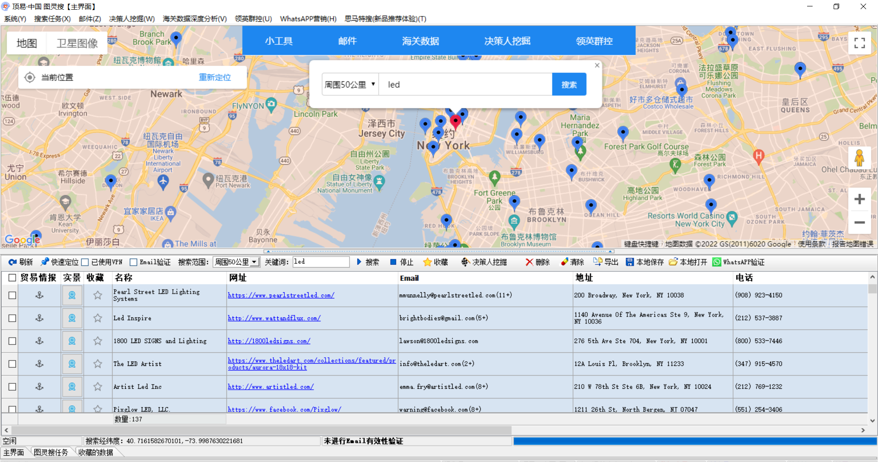Star the Led Inspire row as favorite
This screenshot has height=462, width=878.
pos(97,318)
